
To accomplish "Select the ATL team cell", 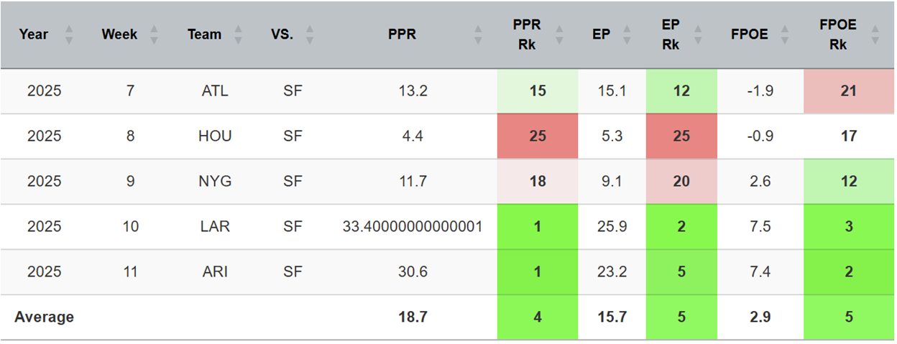I will (215, 90).
